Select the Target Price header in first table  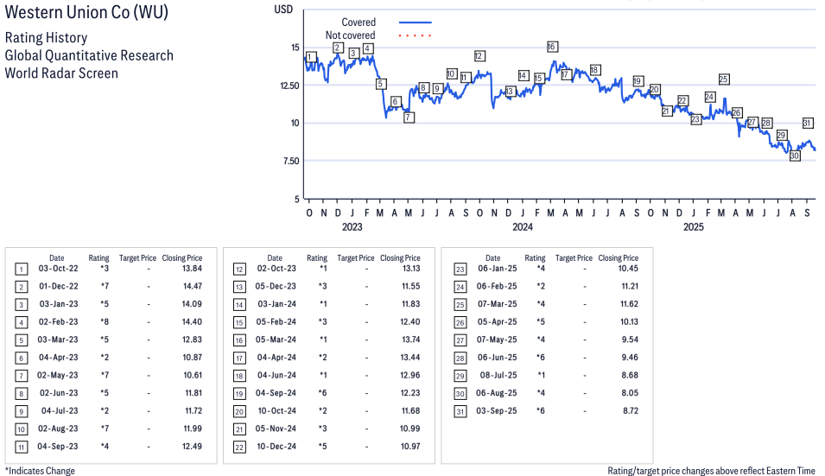137,258
